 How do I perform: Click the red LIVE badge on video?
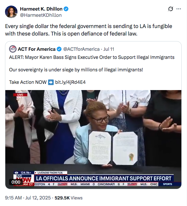pos(20,95)
